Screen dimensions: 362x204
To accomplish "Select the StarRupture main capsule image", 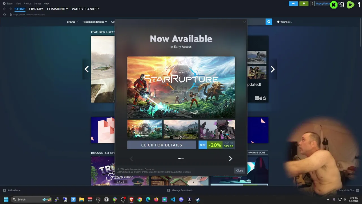I will tap(181, 87).
